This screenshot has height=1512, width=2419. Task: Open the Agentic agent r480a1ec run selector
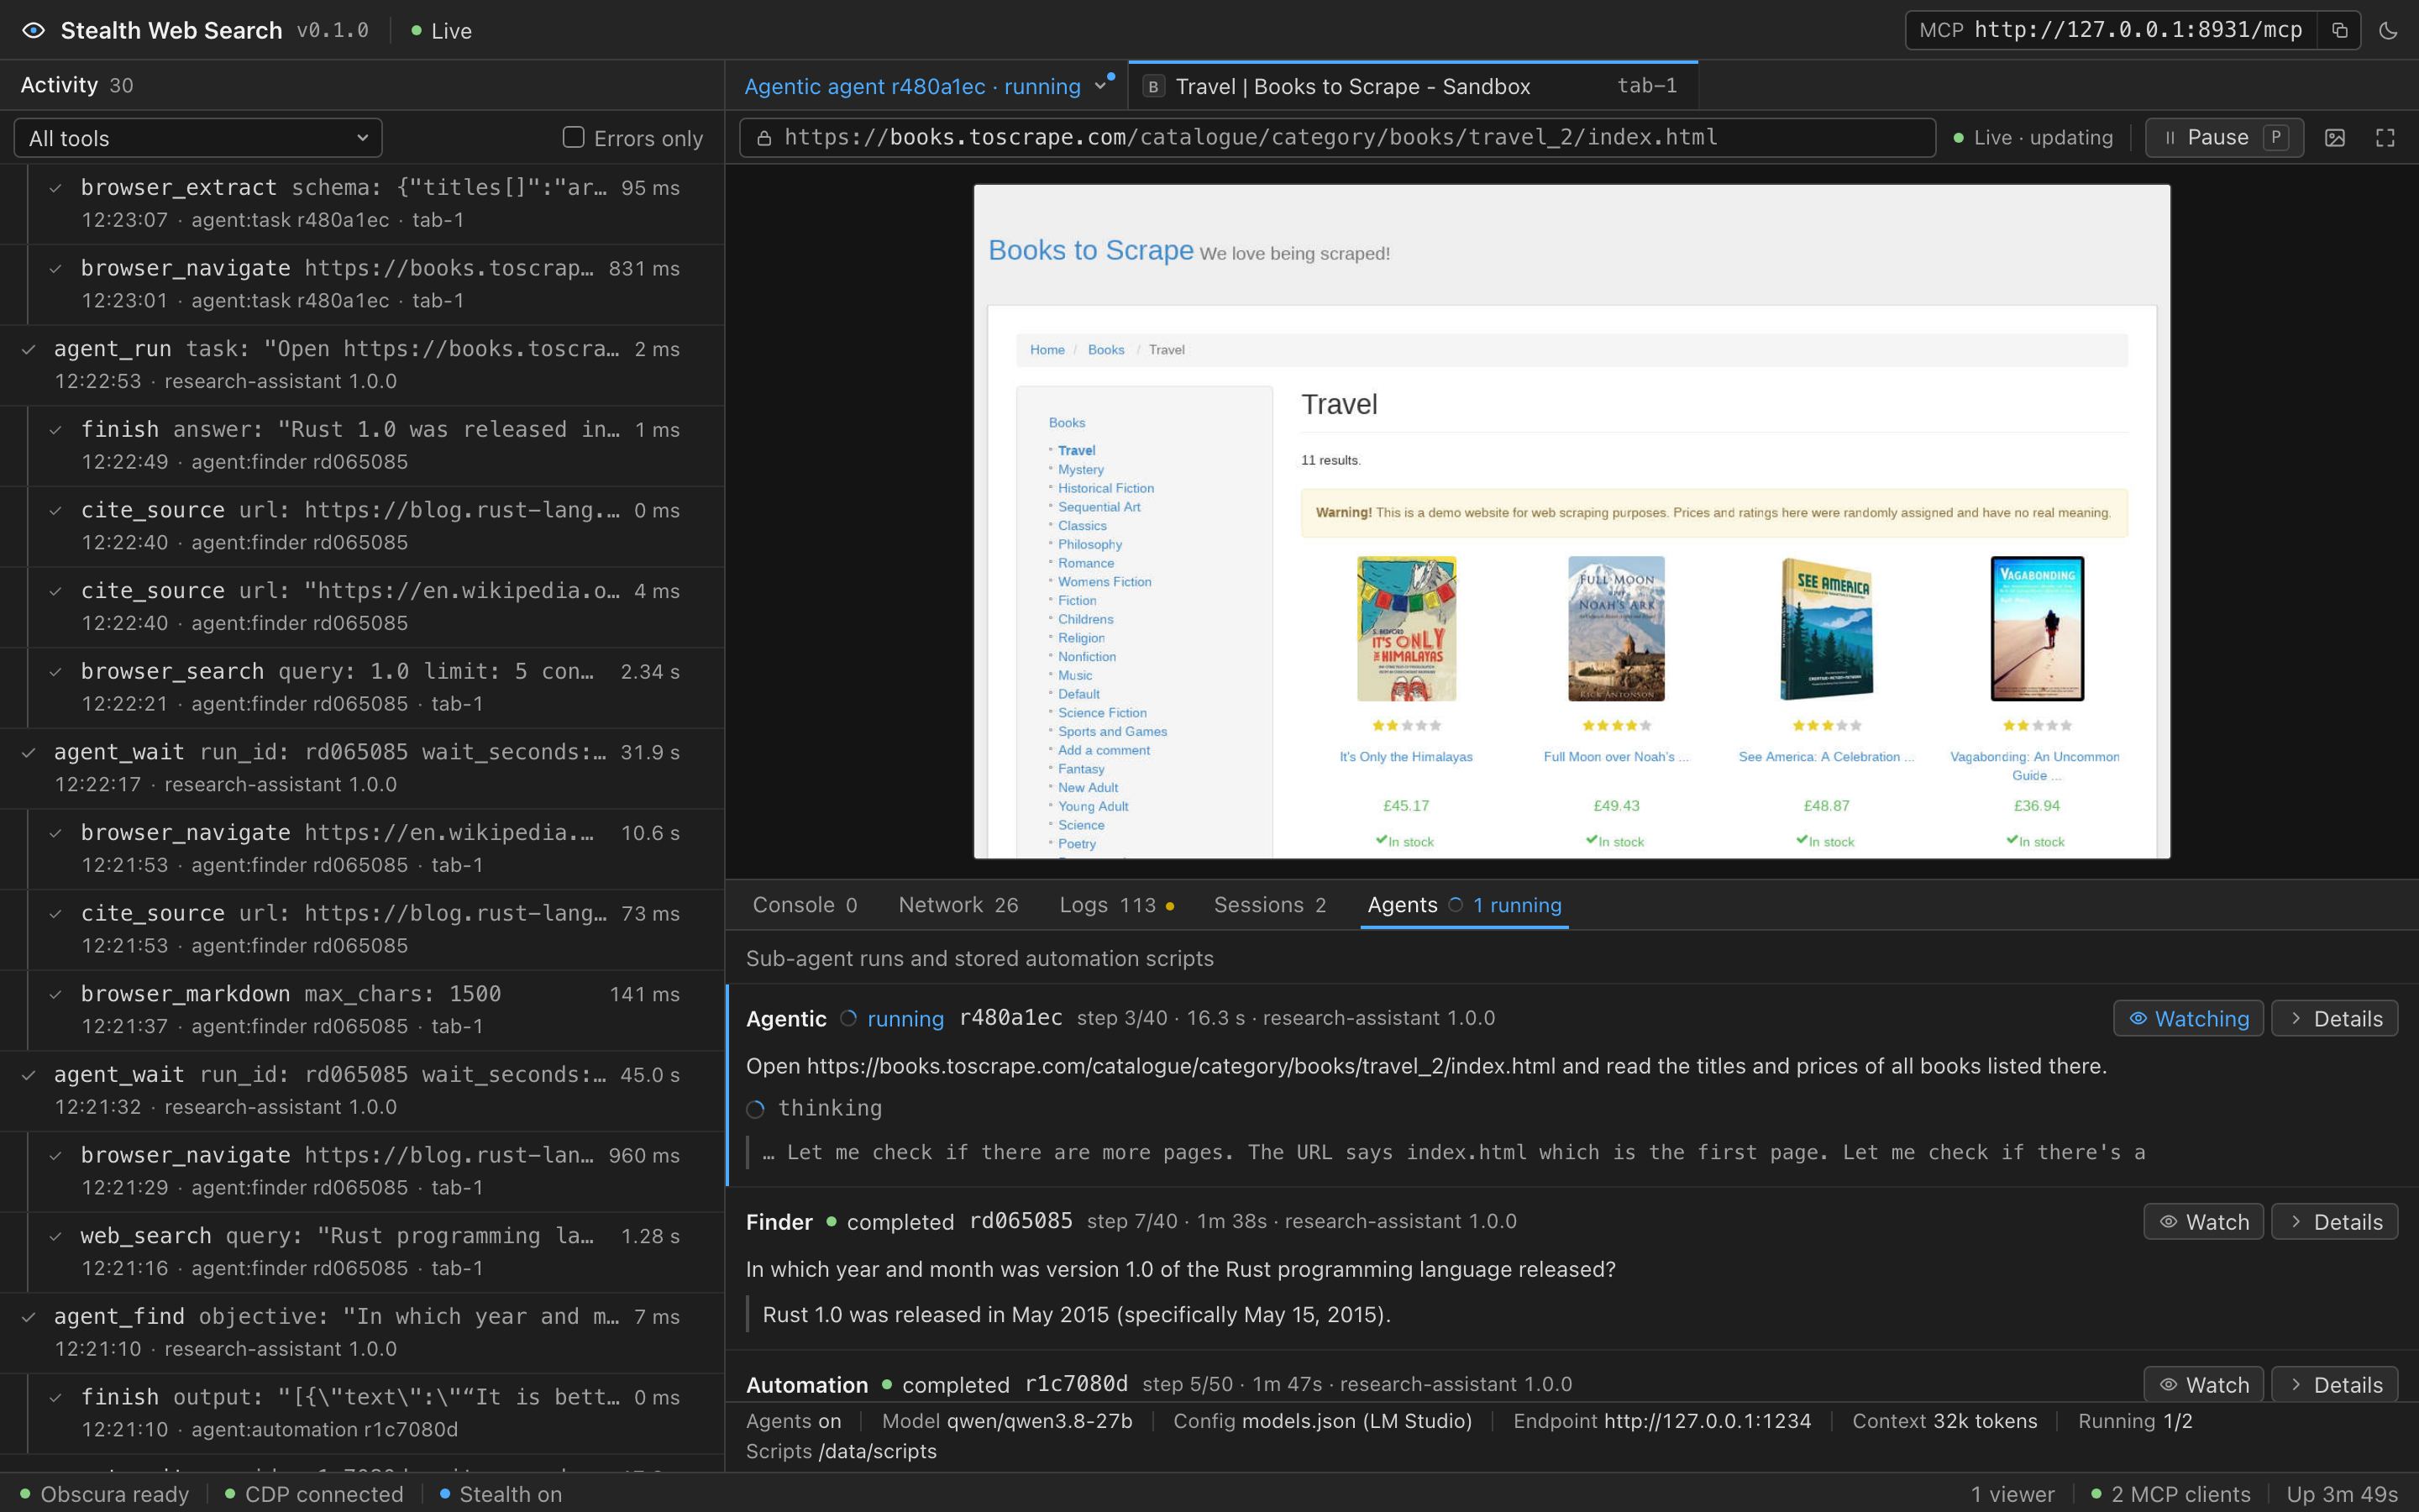click(926, 86)
